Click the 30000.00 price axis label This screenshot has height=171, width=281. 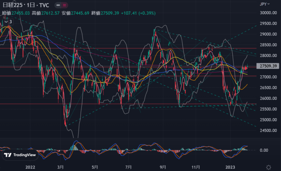pyautogui.click(x=267, y=13)
